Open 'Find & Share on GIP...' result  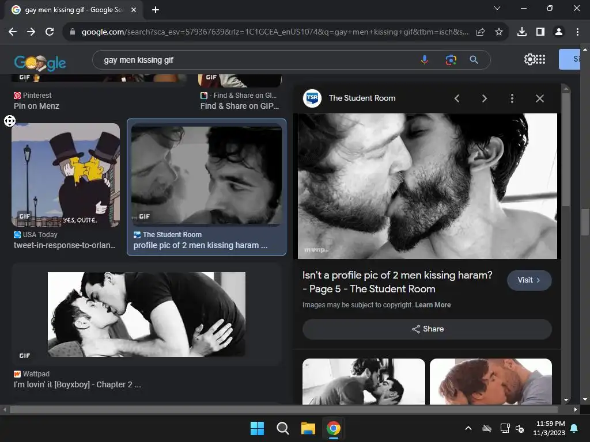coord(240,106)
